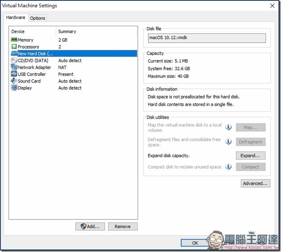Click the Device column header

(32, 31)
